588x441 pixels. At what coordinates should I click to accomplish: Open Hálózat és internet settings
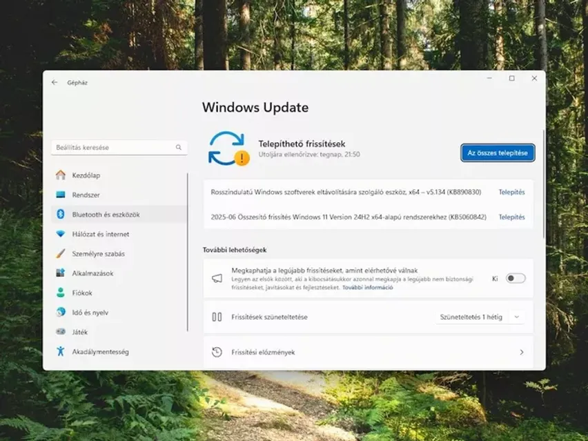[x=119, y=234]
